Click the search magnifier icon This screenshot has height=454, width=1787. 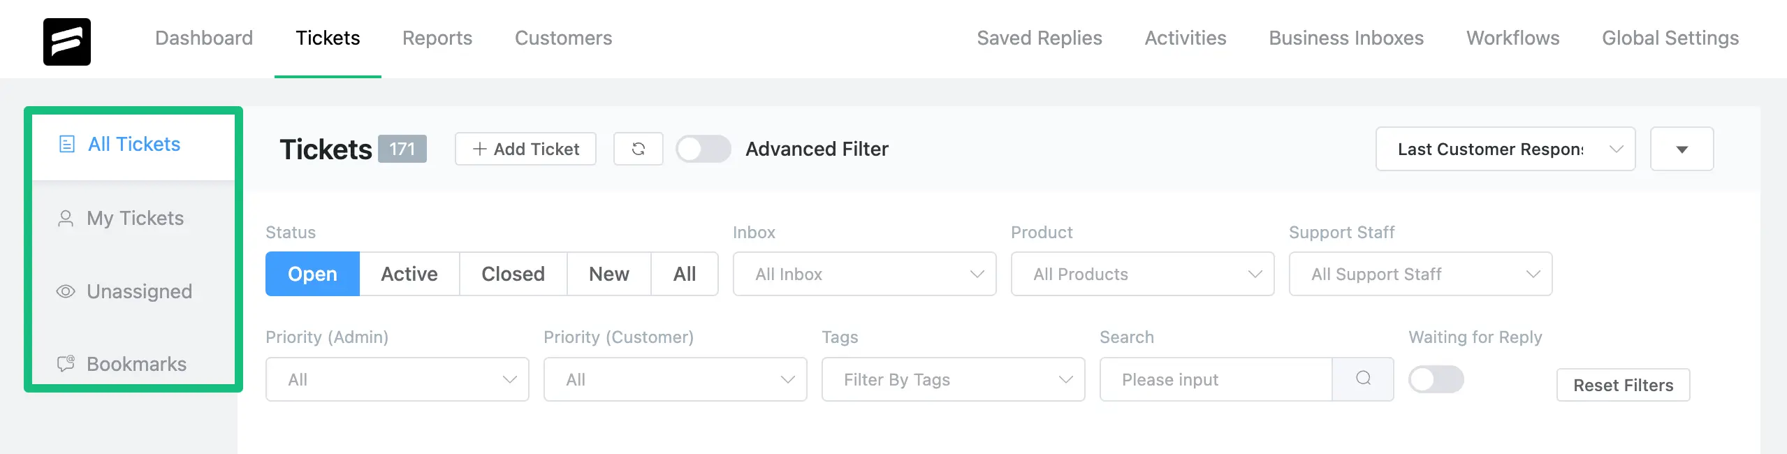[x=1363, y=379]
